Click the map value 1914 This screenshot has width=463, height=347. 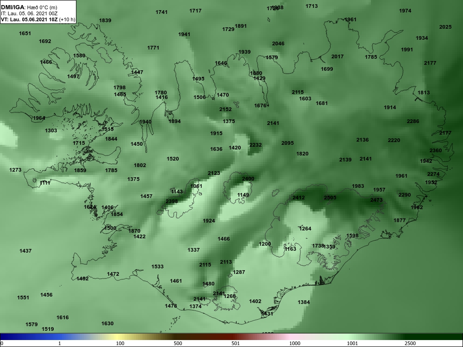pyautogui.click(x=390, y=107)
